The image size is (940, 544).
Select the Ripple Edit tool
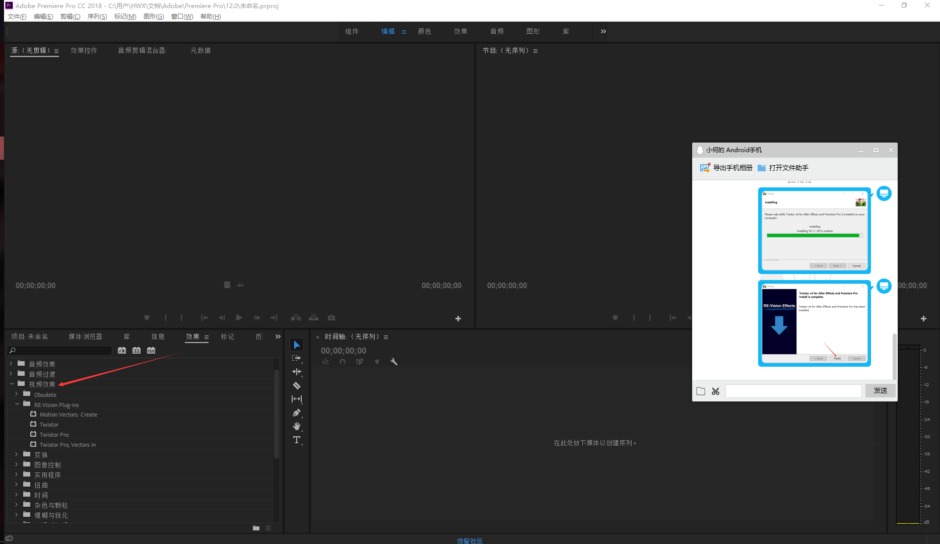(297, 372)
